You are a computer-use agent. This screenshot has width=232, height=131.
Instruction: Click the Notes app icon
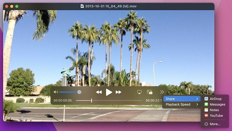[x=206, y=110]
